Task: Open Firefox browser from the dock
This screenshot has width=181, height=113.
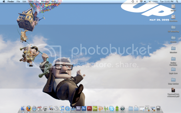Action: coord(29,108)
